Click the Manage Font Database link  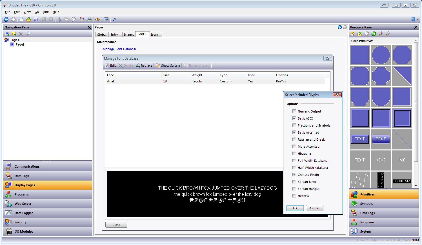(x=120, y=49)
